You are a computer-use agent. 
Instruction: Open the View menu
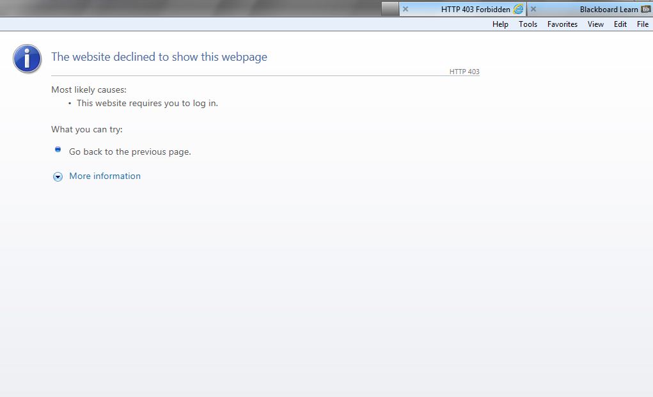coord(595,24)
